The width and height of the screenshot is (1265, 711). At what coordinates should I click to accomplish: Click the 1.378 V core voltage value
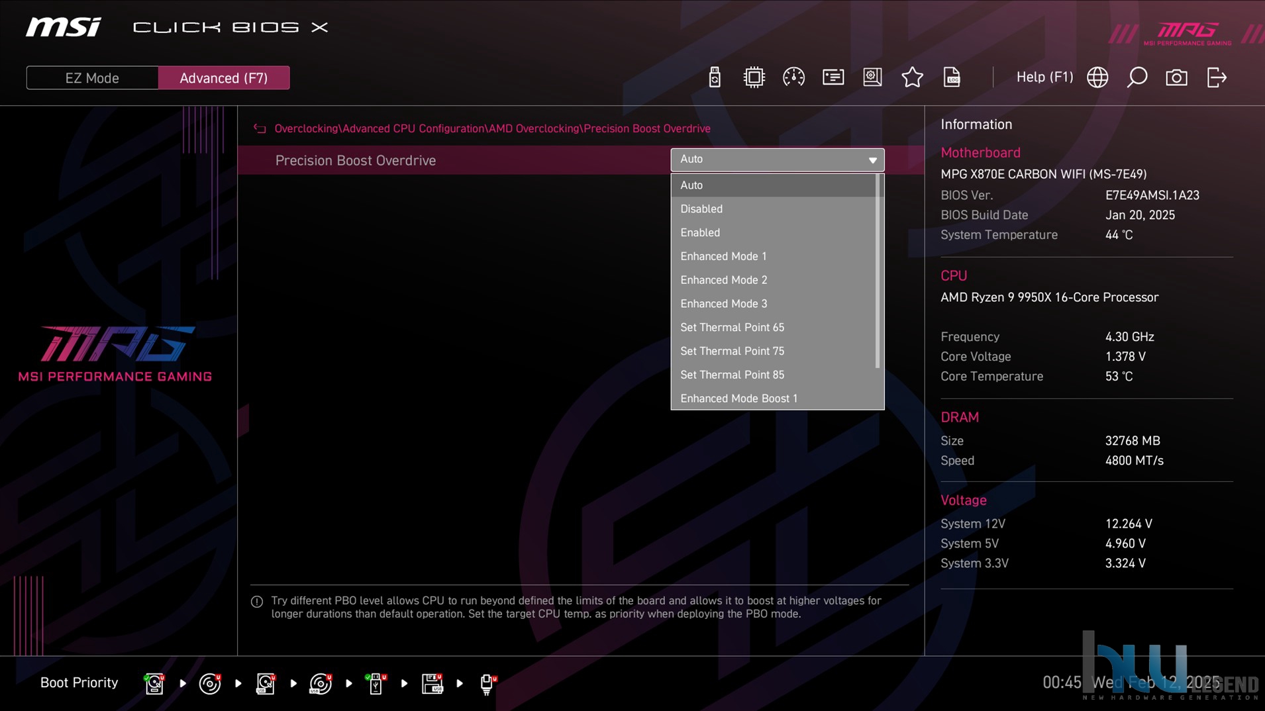click(x=1125, y=357)
